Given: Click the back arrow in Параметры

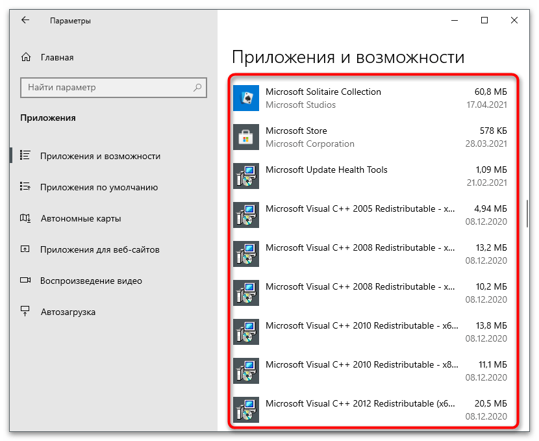Looking at the screenshot, I should [25, 20].
